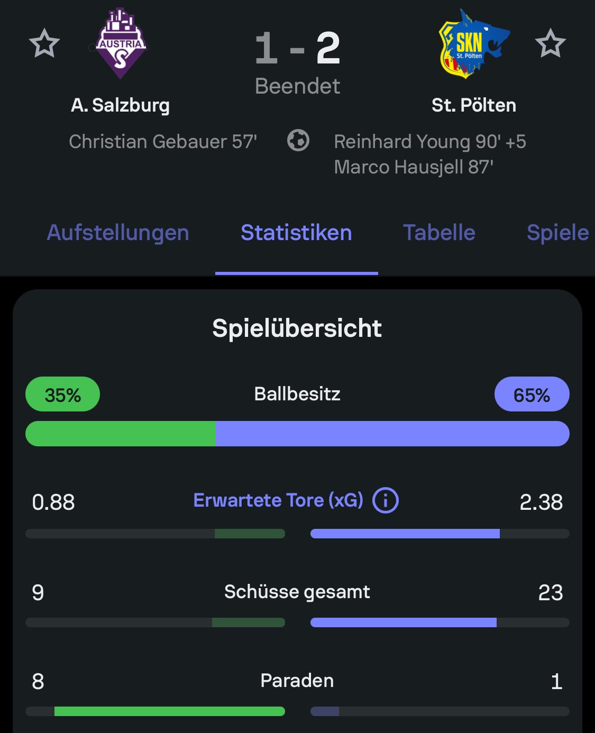Favorite St. Pölten with the star icon

550,43
